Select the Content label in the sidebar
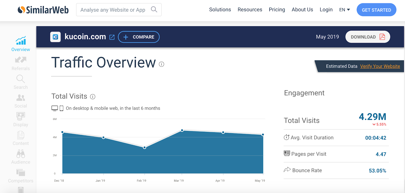 (x=21, y=143)
